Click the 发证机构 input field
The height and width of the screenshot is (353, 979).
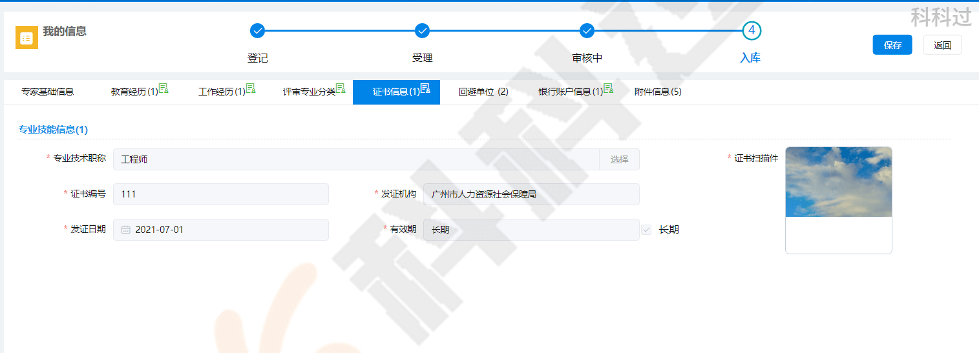pyautogui.click(x=531, y=194)
